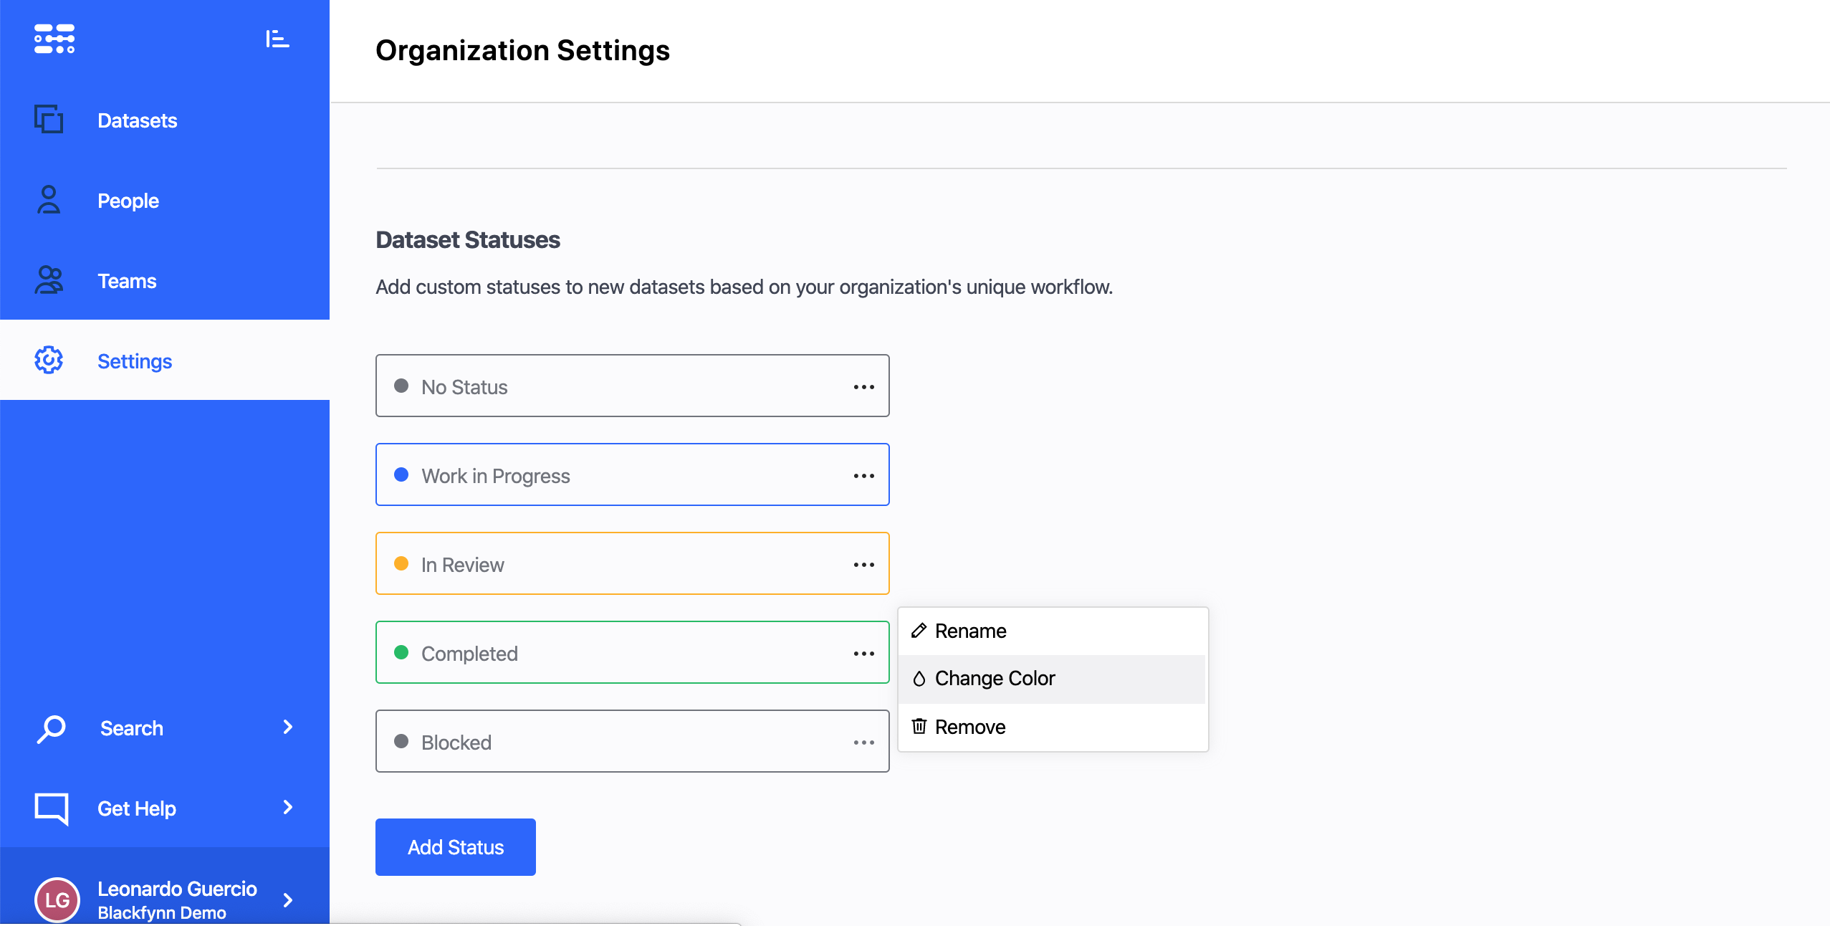The width and height of the screenshot is (1830, 926).
Task: Open Datasets from sidebar icon
Action: (49, 120)
